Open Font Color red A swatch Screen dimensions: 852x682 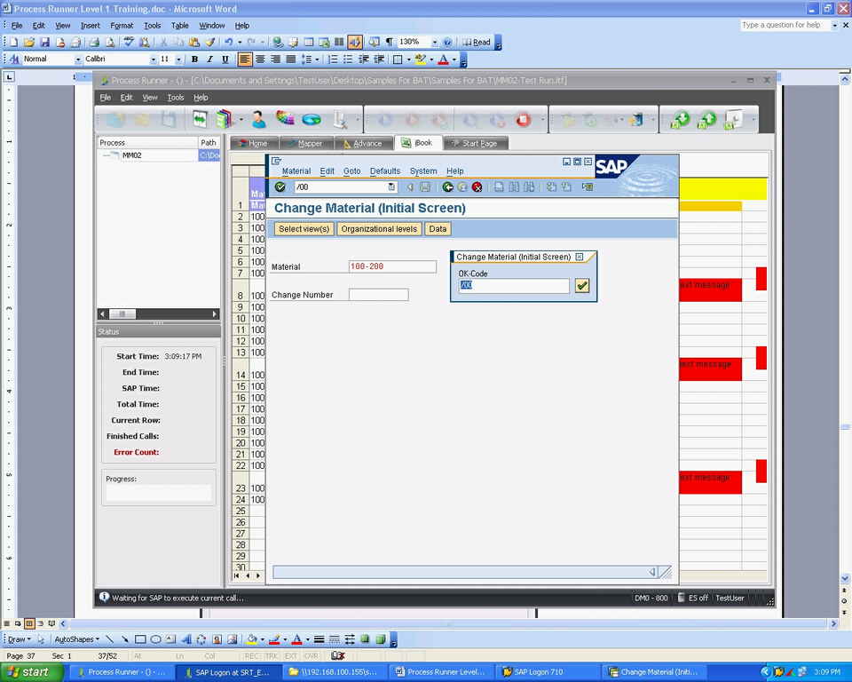point(444,59)
